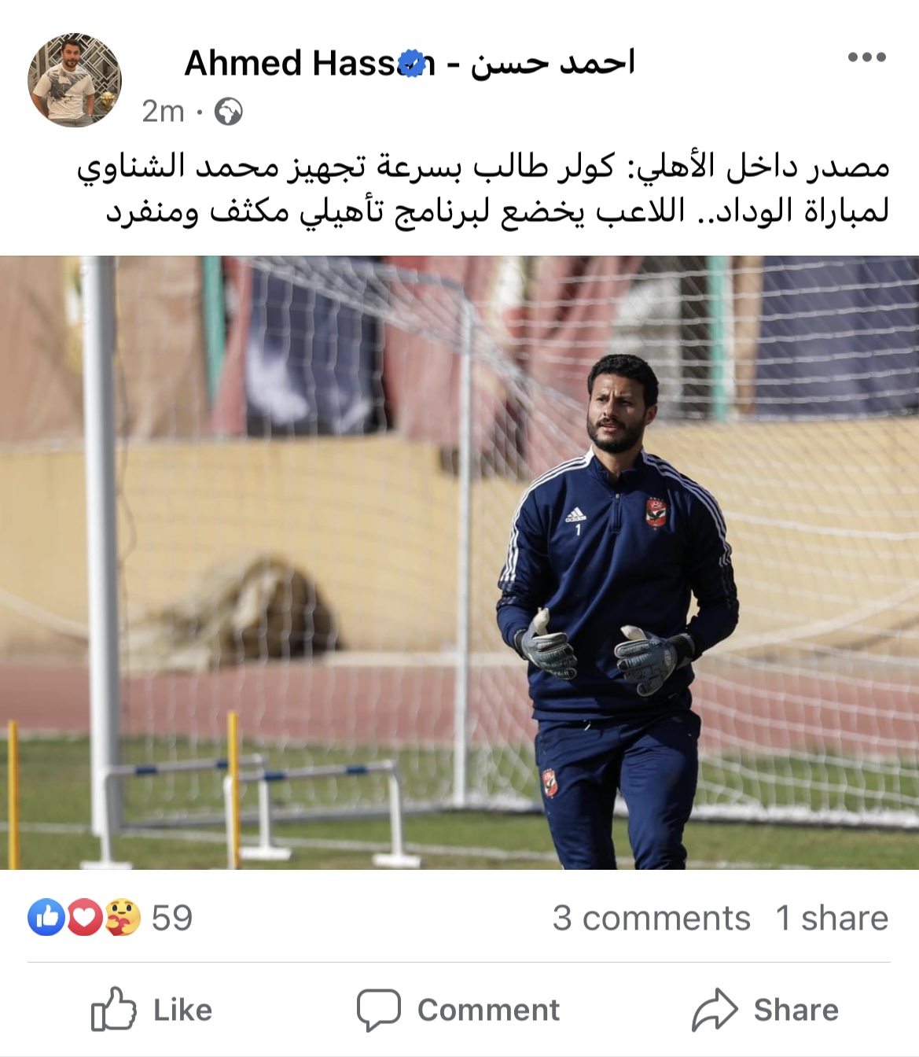Tap the thumbs-up Like icon

coord(113,1009)
